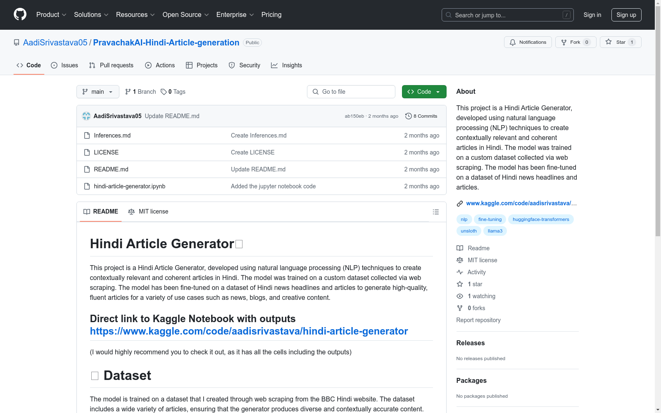Viewport: 661px width, 413px height.
Task: View the 8 Commits history
Action: (x=421, y=116)
